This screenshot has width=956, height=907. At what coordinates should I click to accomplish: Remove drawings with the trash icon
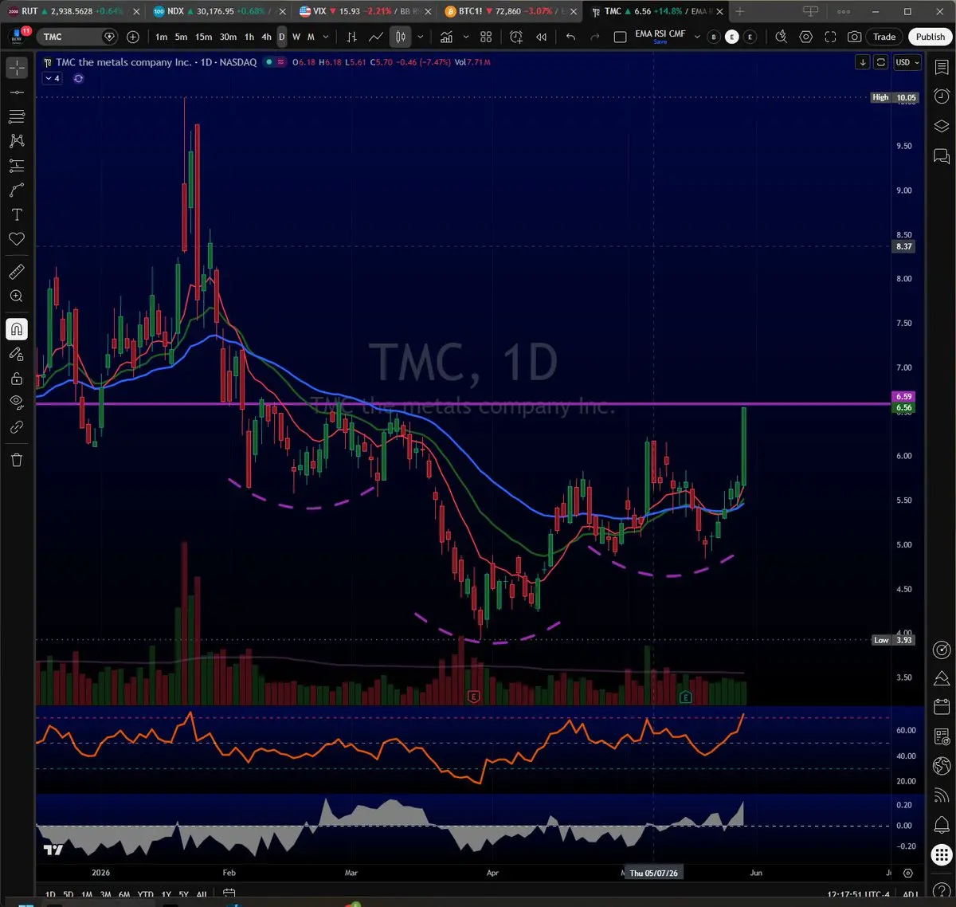click(17, 460)
